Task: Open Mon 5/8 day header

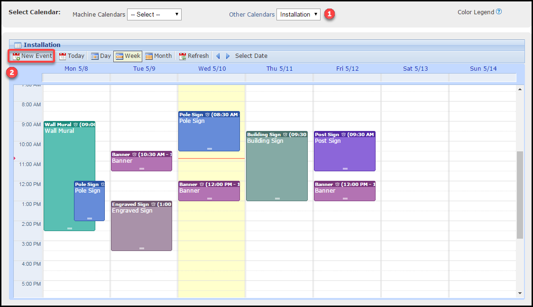Action: [x=76, y=68]
